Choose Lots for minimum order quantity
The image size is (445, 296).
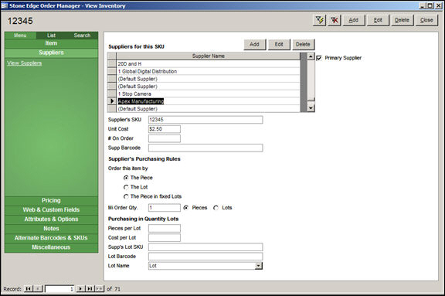point(216,208)
